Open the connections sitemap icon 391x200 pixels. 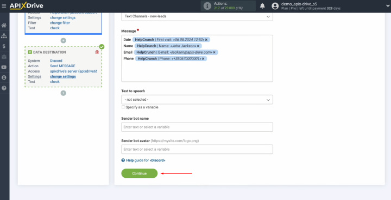pyautogui.click(x=4, y=36)
